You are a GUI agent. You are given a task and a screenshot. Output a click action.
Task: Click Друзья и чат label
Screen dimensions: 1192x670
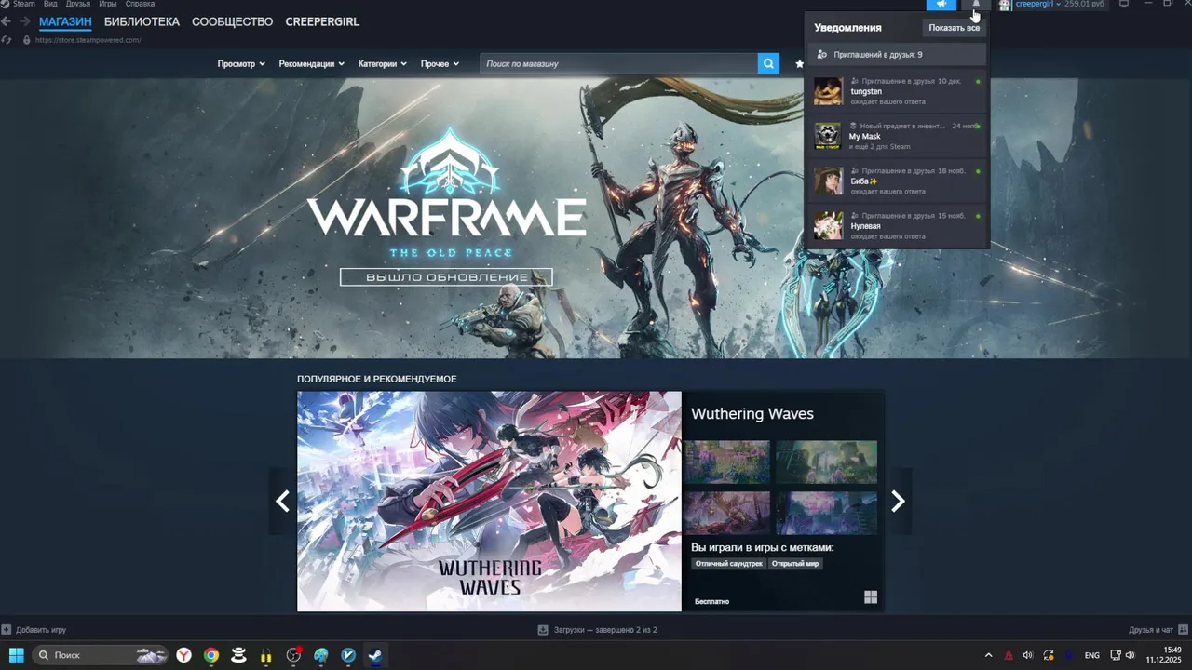point(1151,630)
